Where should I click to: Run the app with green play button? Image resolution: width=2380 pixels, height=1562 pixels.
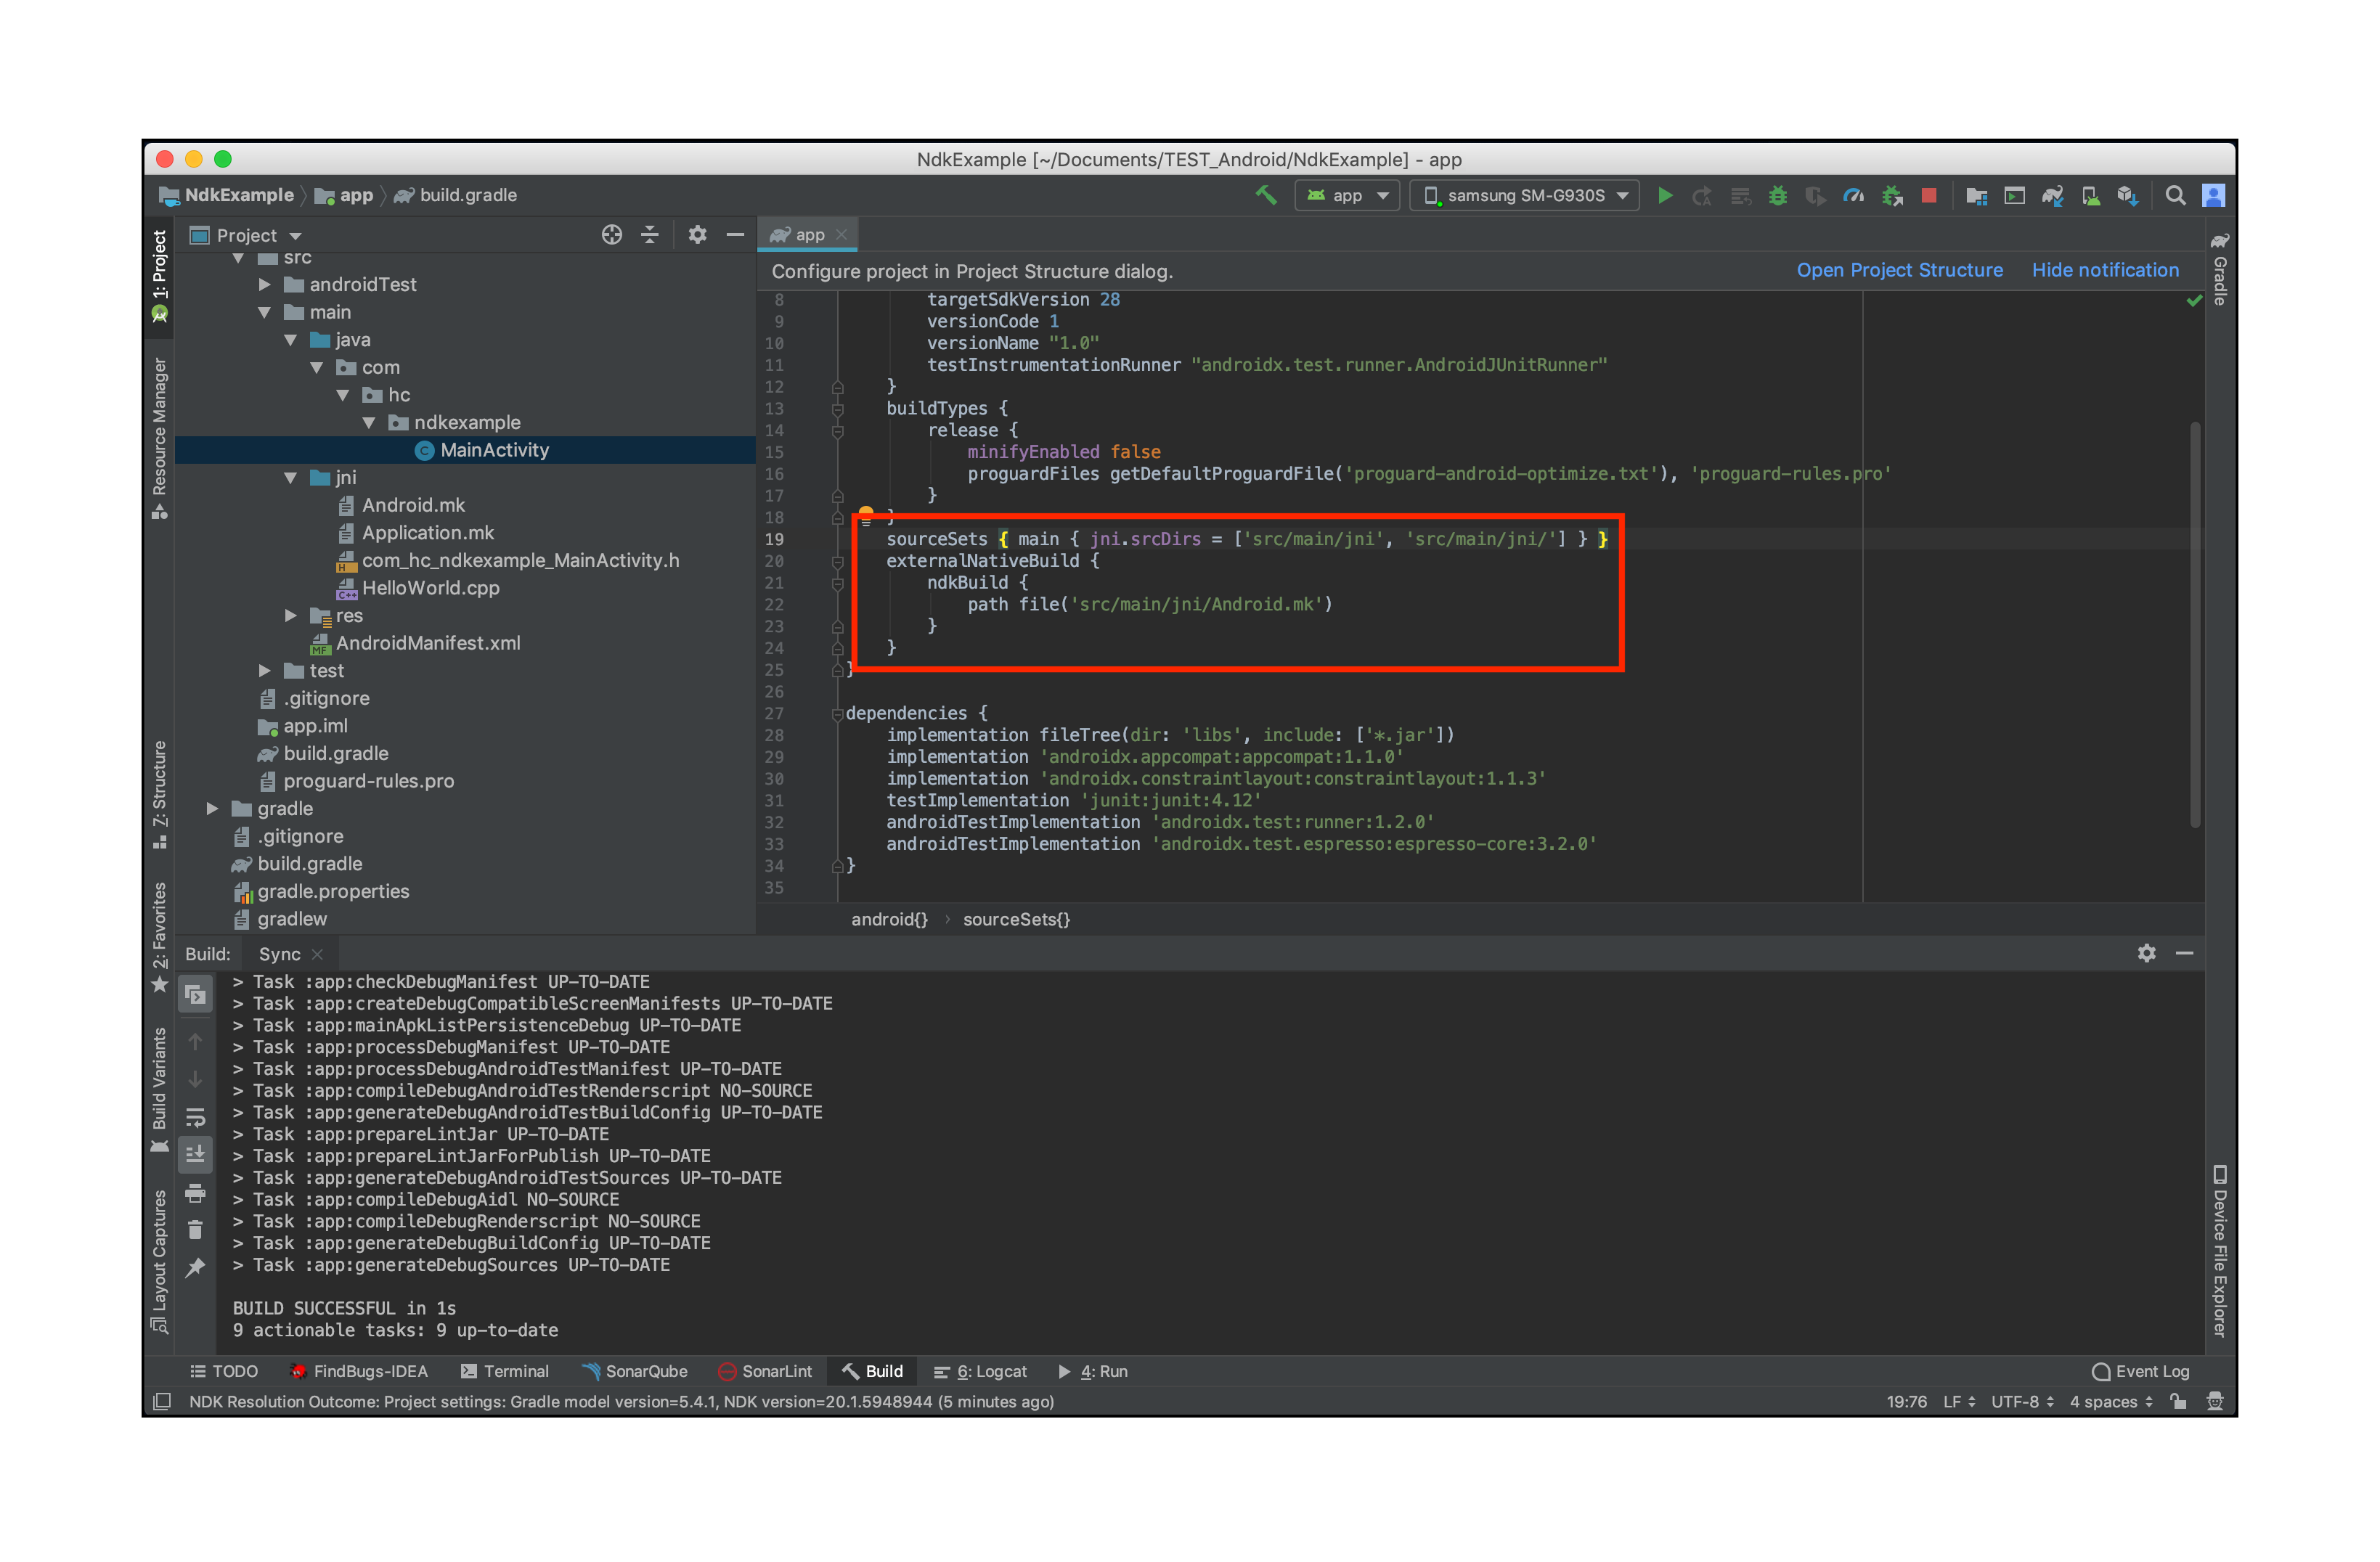(x=1665, y=195)
